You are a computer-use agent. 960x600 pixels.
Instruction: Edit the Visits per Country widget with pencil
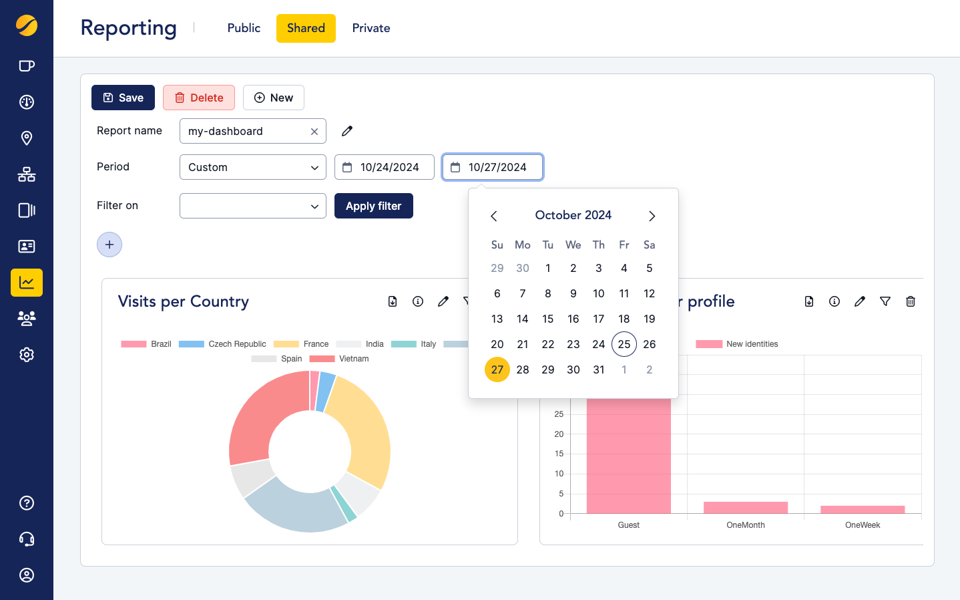pos(443,301)
